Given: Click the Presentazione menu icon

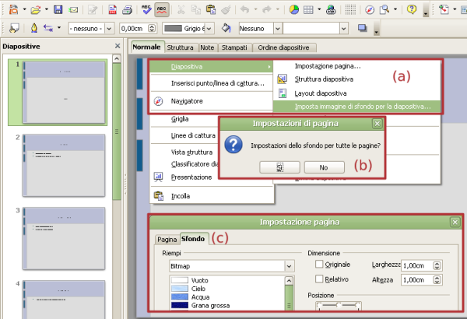Looking at the screenshot, I should pos(159,177).
